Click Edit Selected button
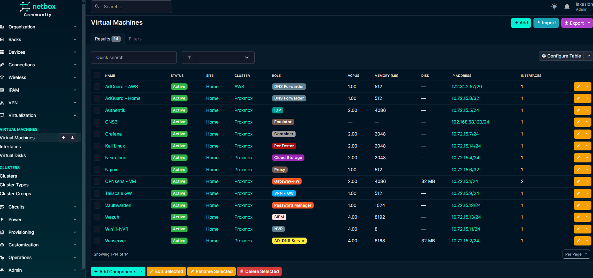Screen dimensions: 593x278 click(166, 271)
